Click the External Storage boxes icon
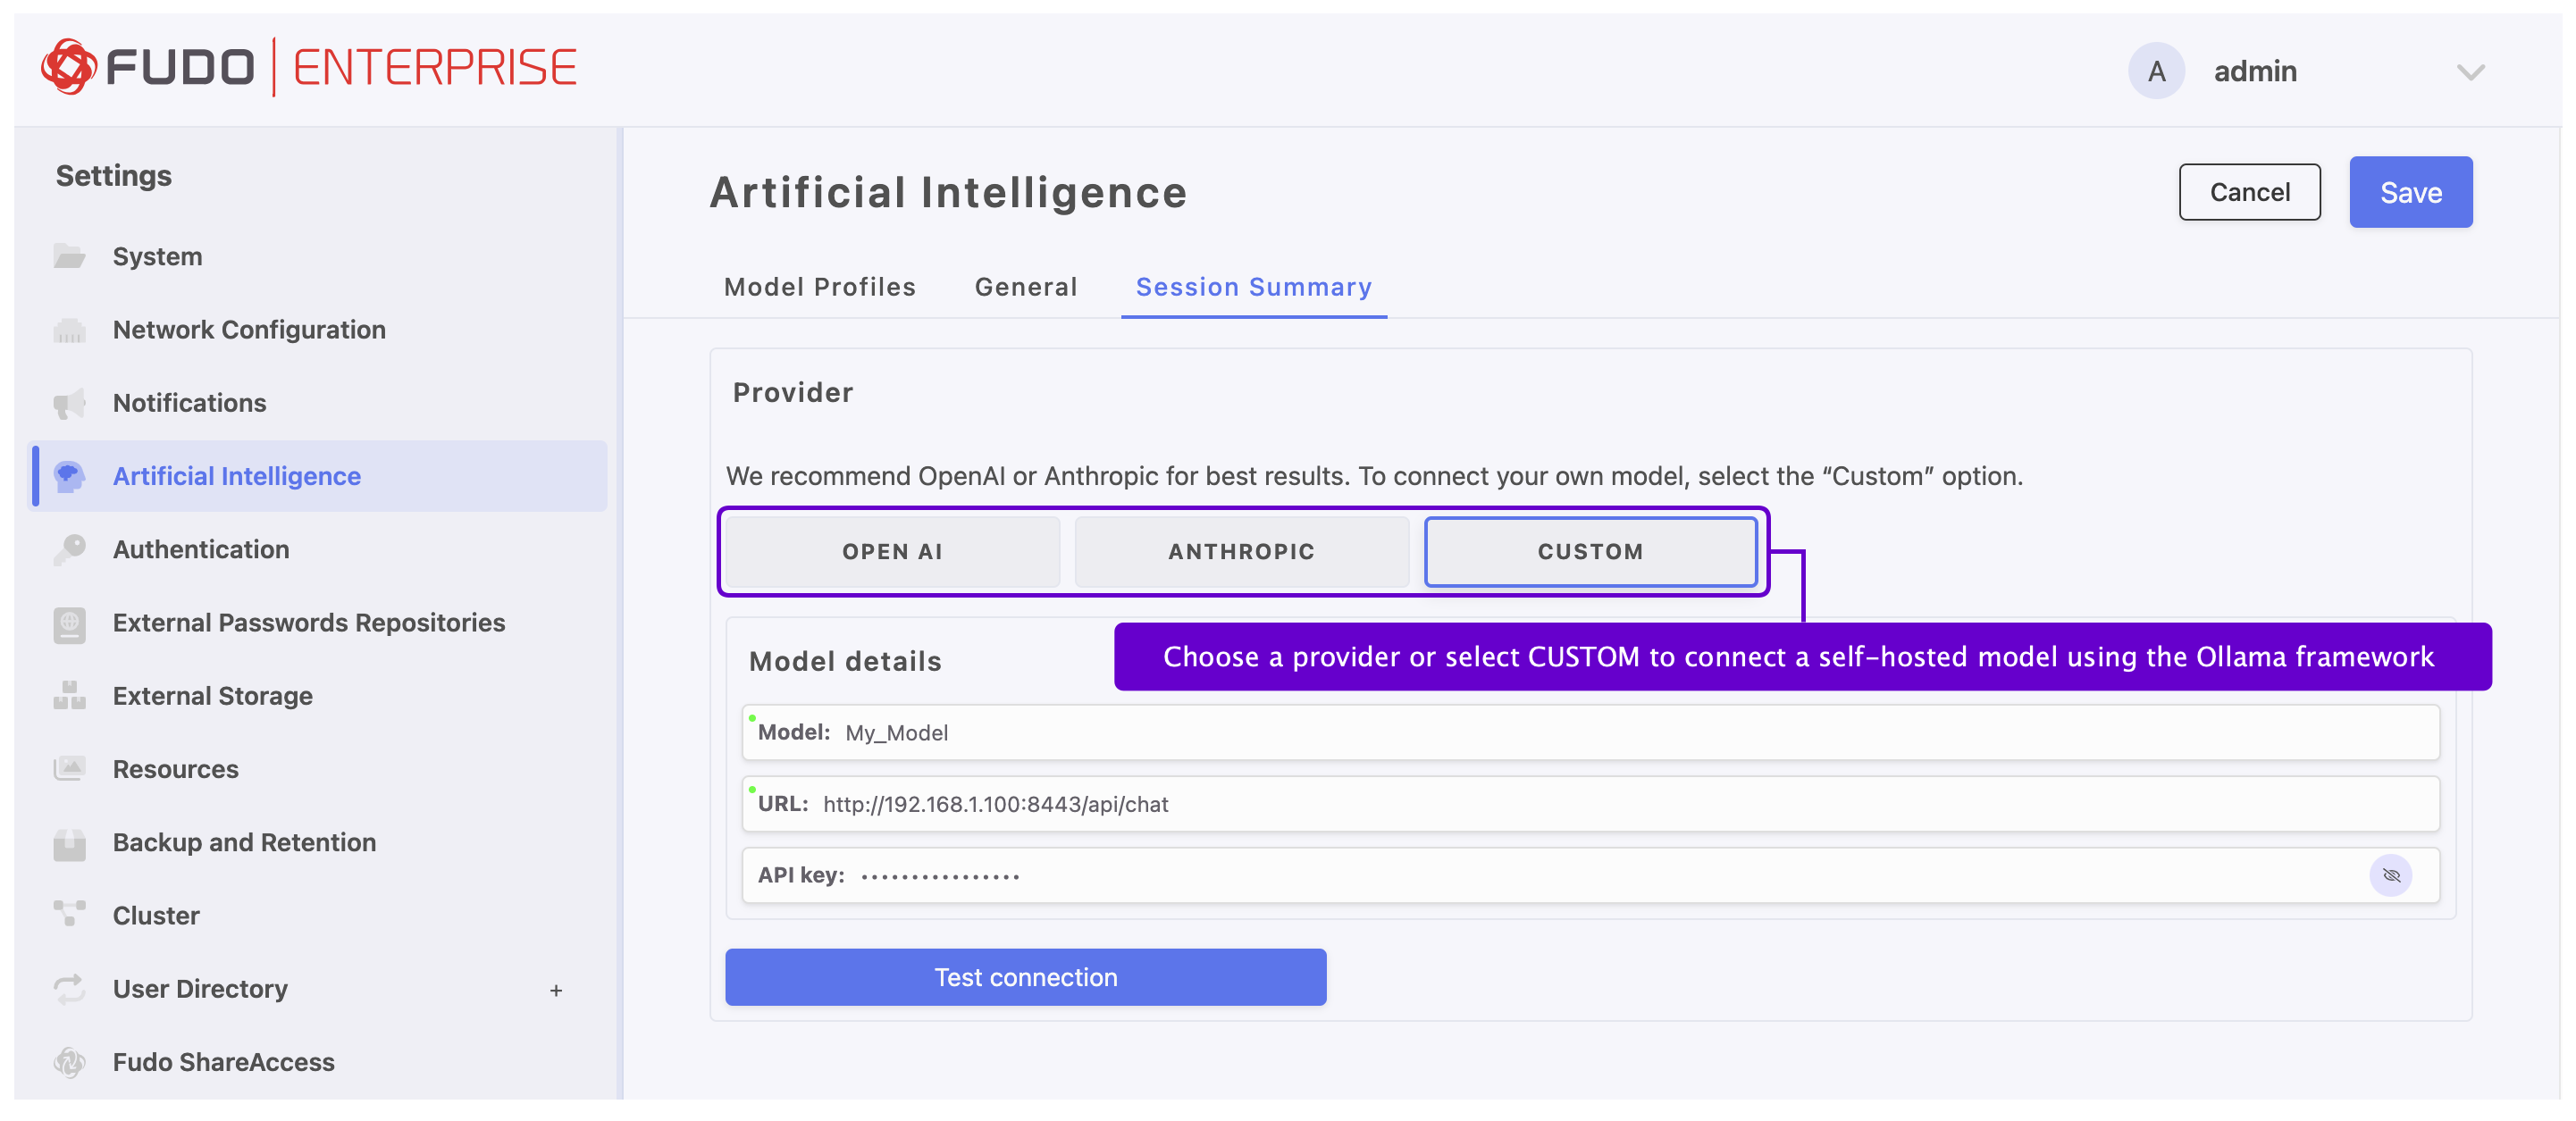The width and height of the screenshot is (2576, 1121). [69, 696]
